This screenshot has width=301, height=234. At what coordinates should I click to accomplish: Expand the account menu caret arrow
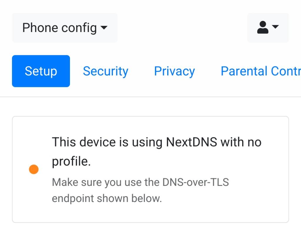[275, 27]
